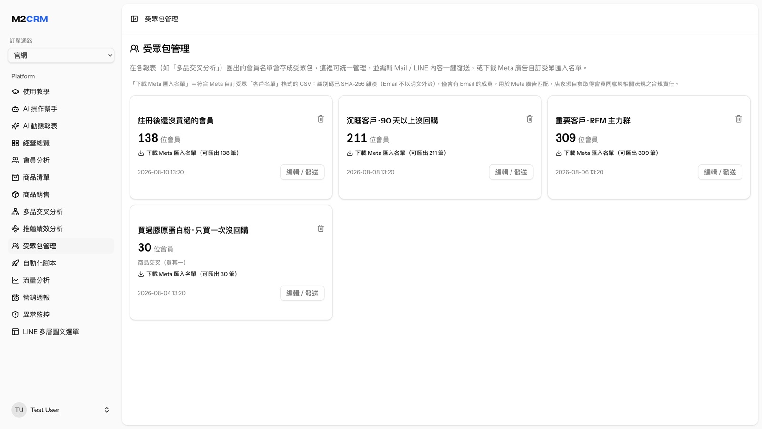The height and width of the screenshot is (429, 762).
Task: Open 營銷週報 calendar clock icon
Action: [x=15, y=297]
